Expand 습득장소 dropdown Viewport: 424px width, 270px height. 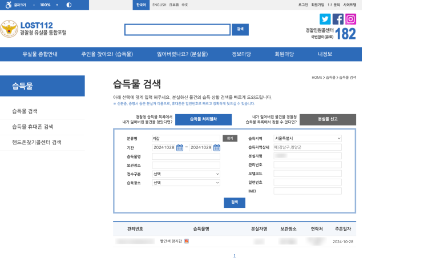186,183
